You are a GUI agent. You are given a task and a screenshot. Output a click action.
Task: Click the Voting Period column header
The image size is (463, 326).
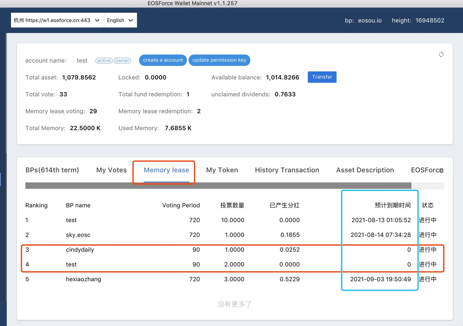181,205
